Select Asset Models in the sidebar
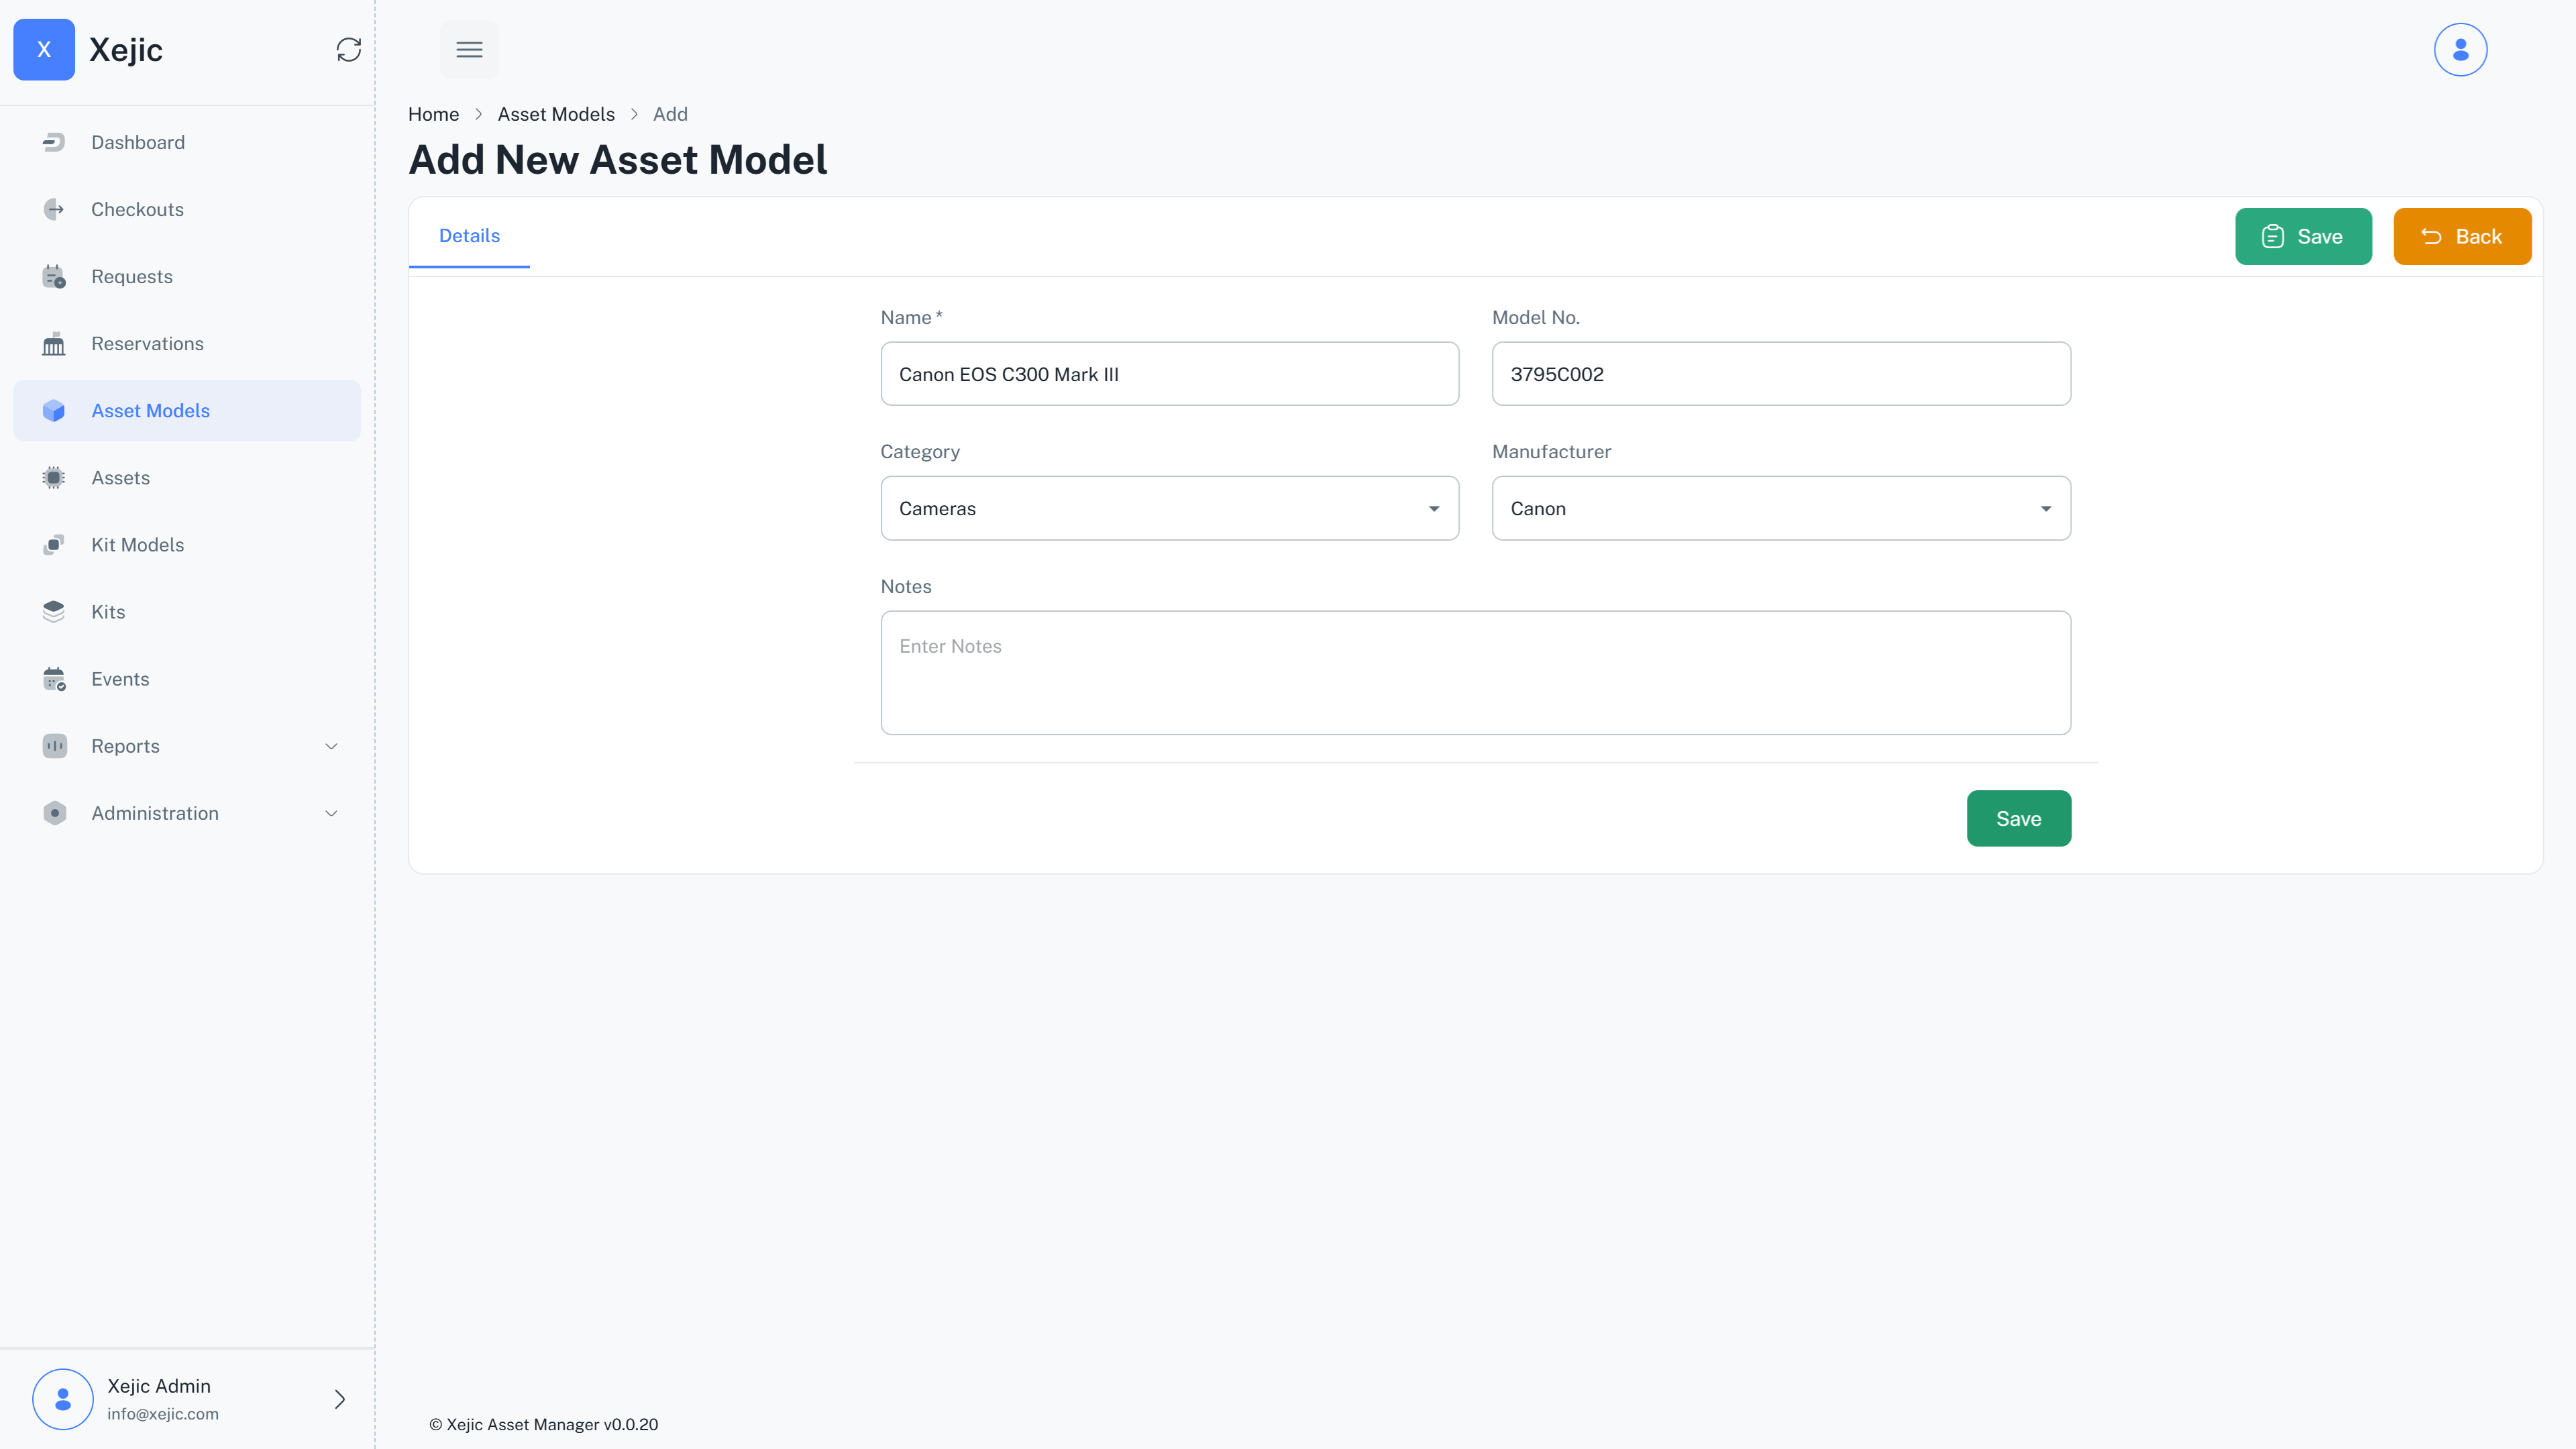 [187, 410]
